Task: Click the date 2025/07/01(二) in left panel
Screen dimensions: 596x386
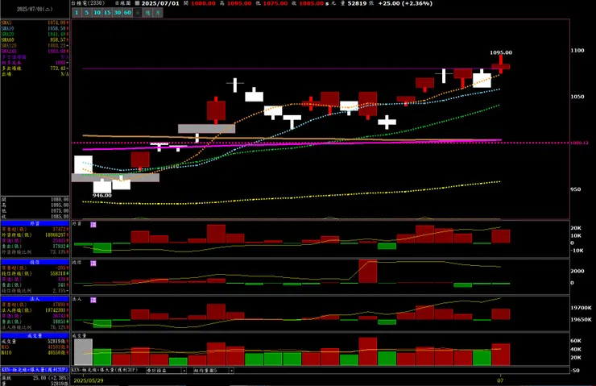Action: pyautogui.click(x=35, y=9)
